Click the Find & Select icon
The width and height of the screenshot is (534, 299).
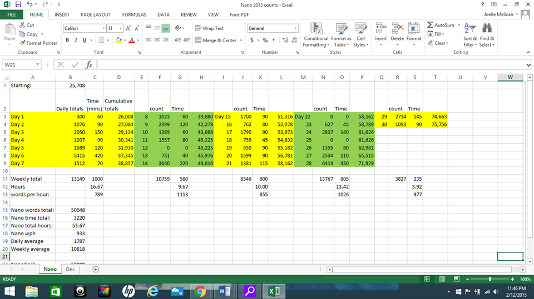486,34
